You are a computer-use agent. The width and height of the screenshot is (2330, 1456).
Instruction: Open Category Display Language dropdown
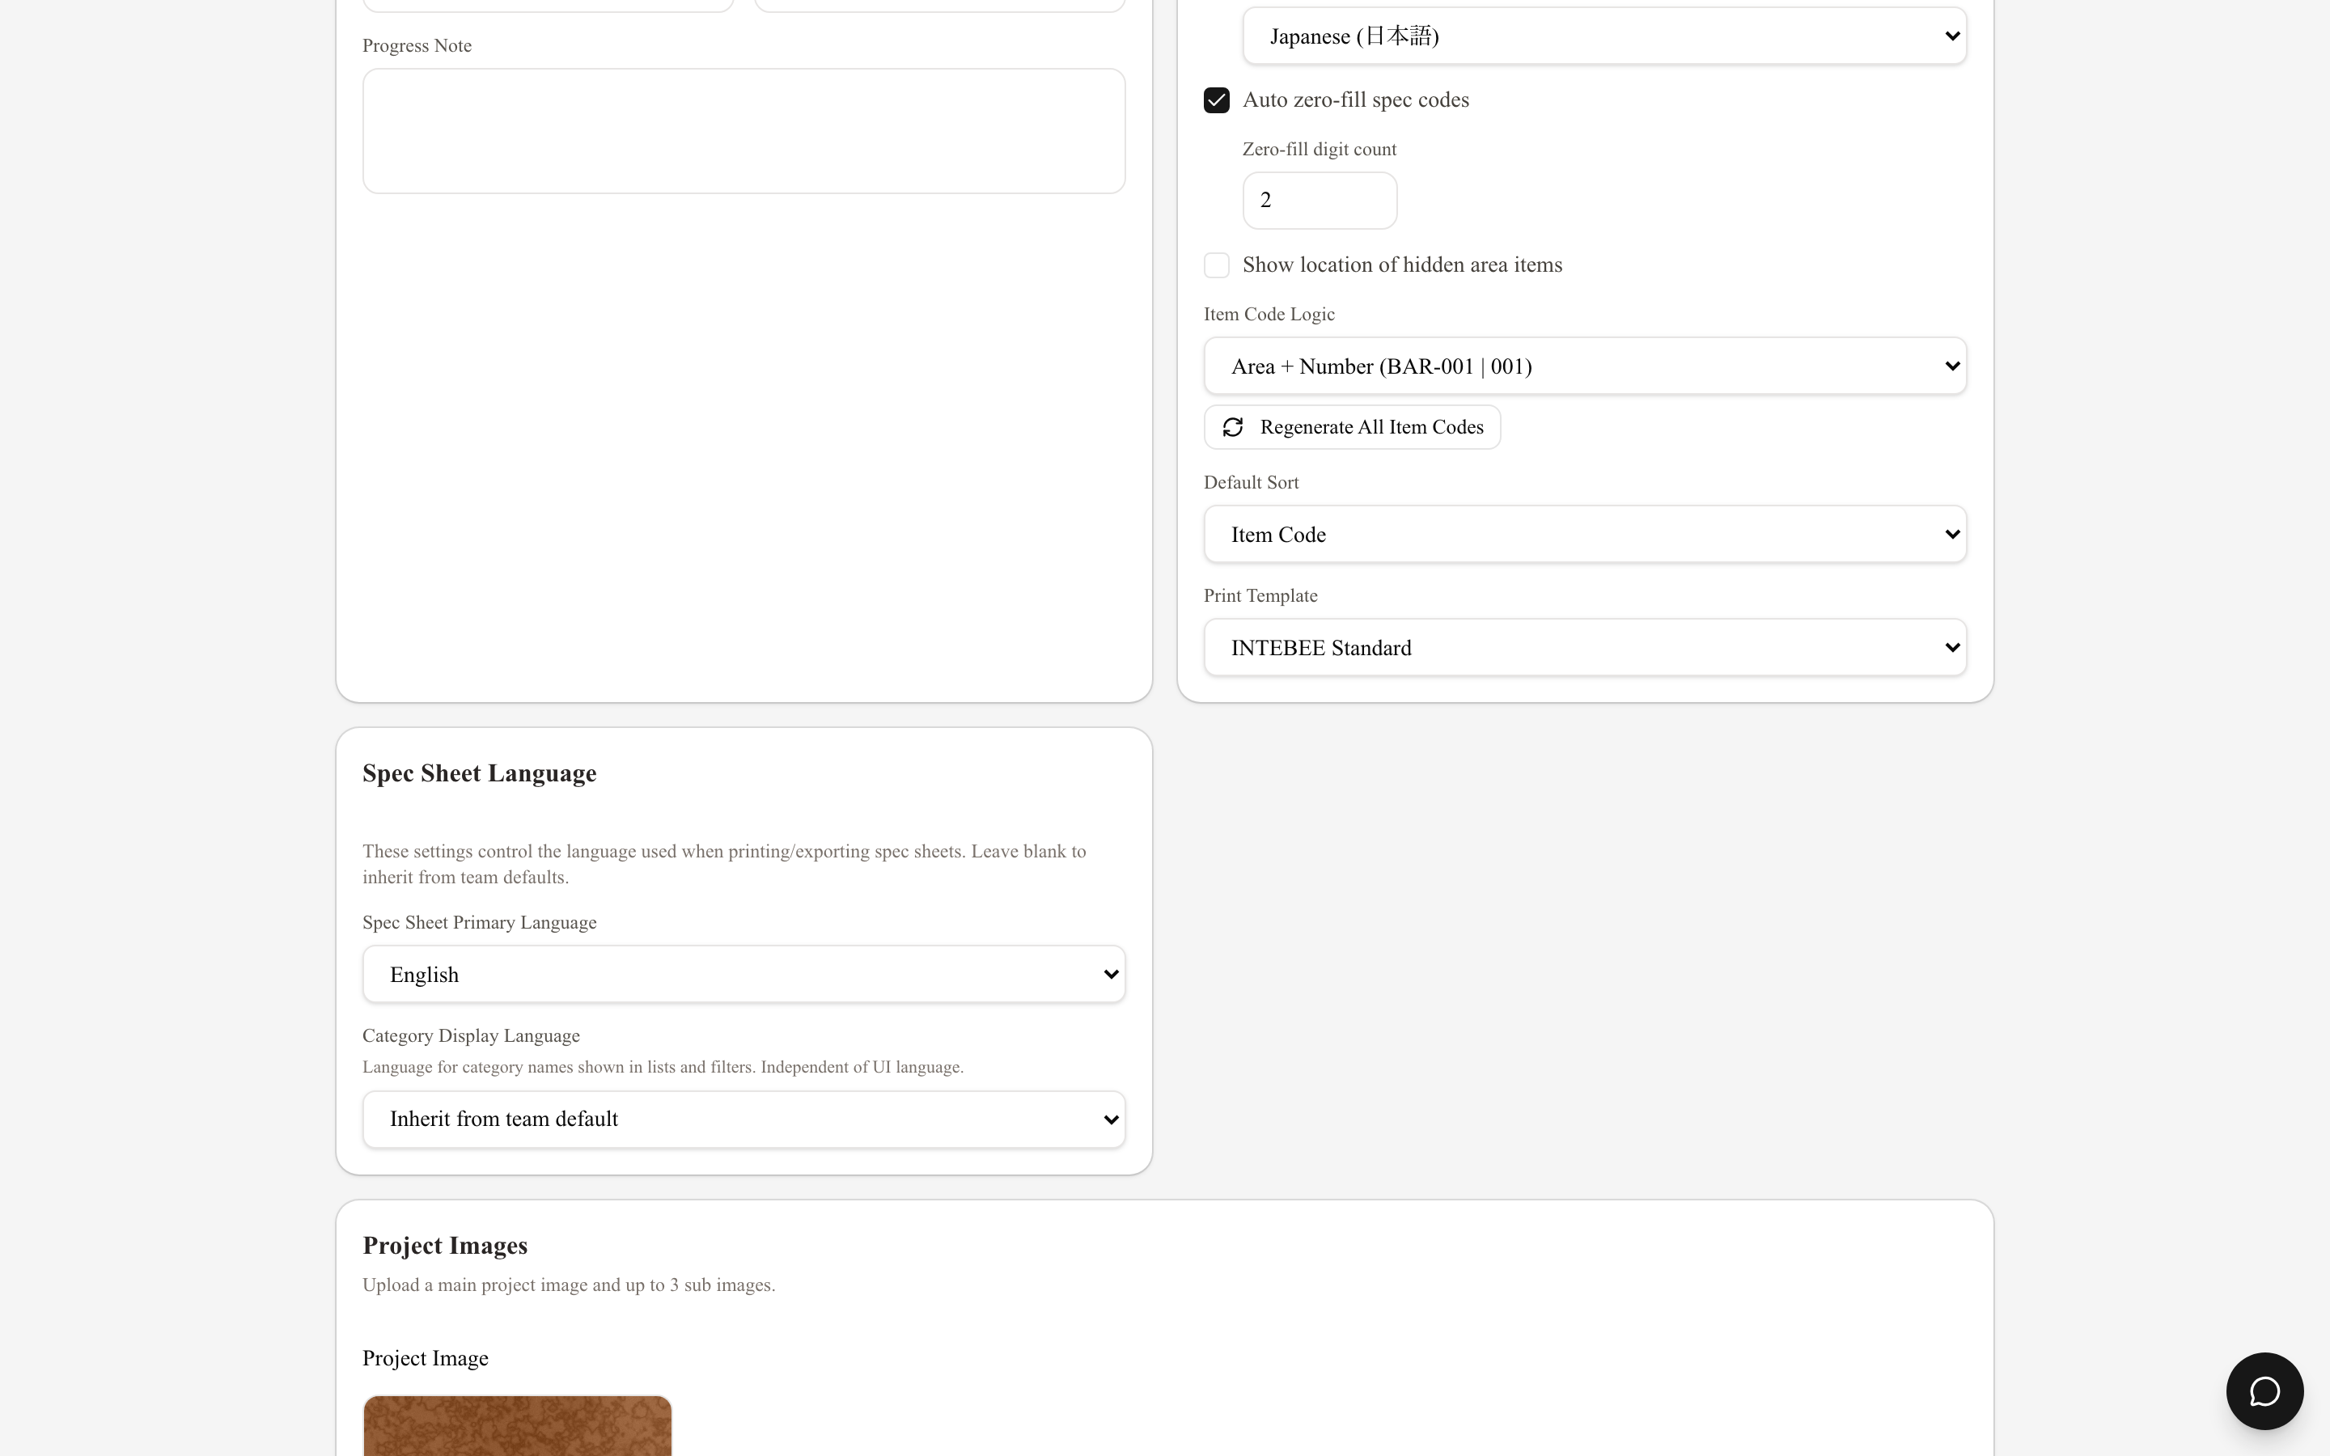tap(743, 1119)
